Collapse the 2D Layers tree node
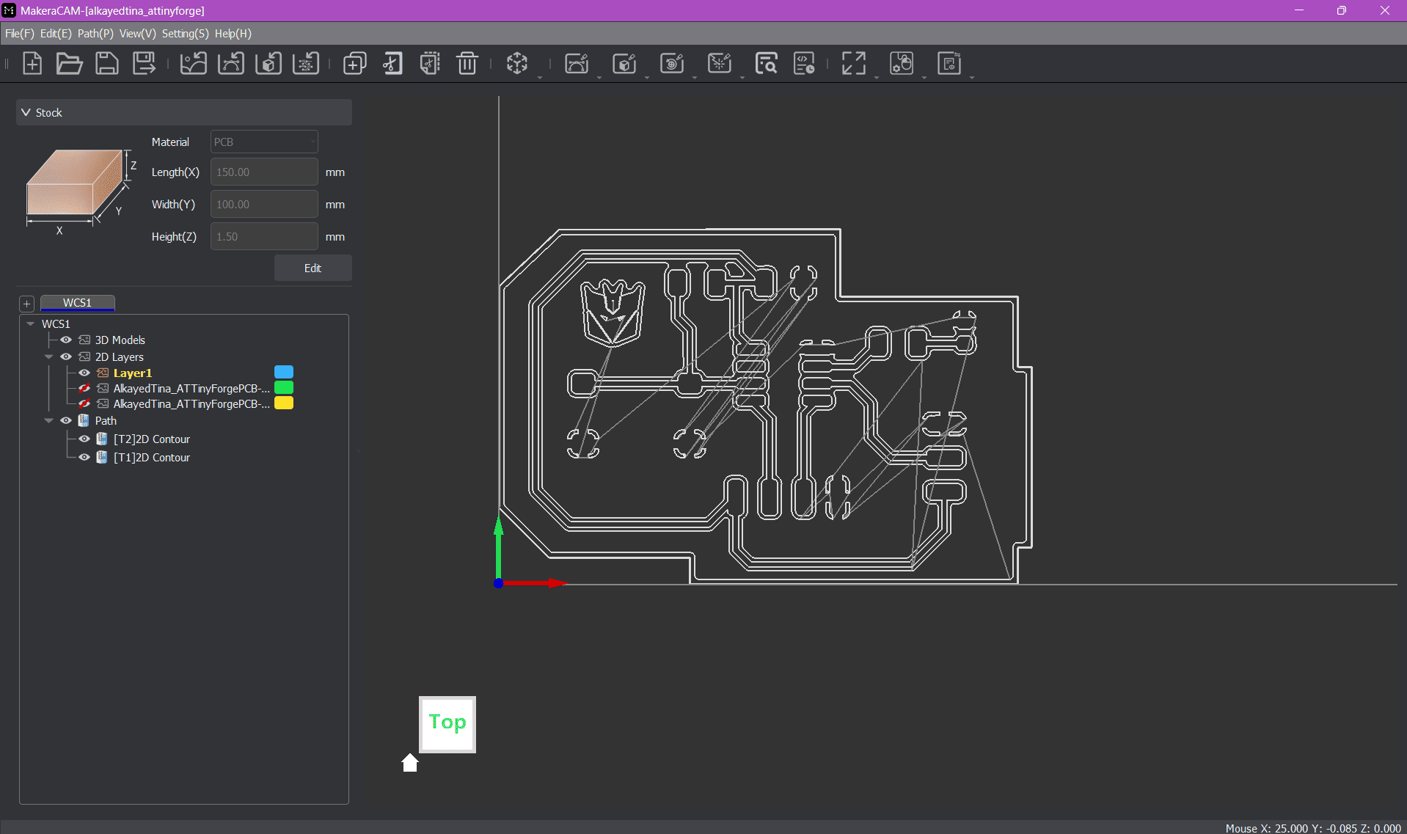This screenshot has height=834, width=1407. [x=48, y=356]
